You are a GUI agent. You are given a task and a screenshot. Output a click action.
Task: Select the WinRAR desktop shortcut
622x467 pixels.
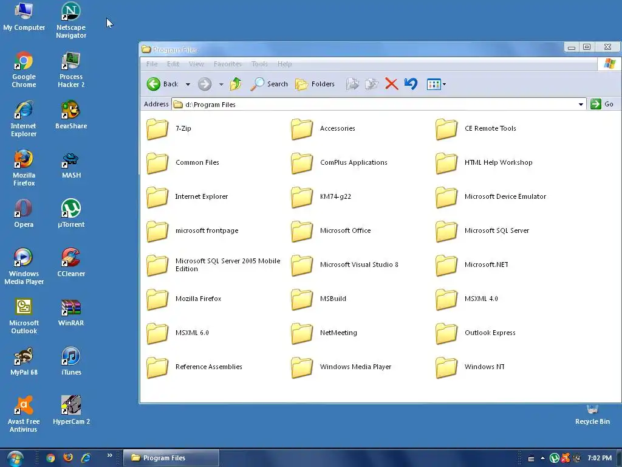[x=71, y=312]
